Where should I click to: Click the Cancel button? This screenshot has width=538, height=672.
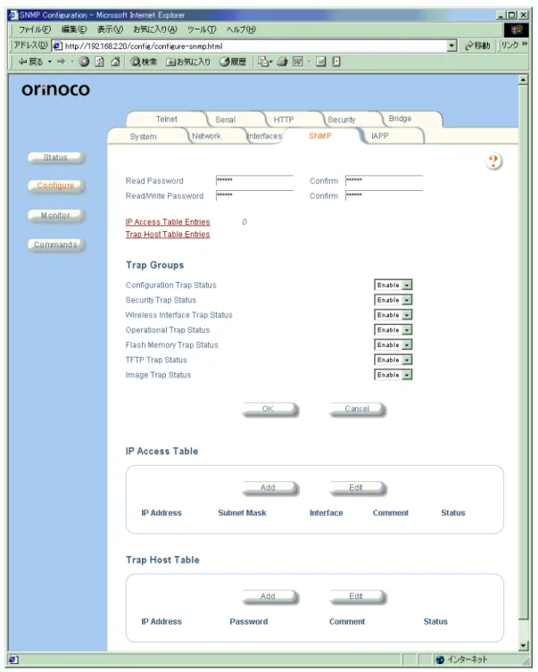[x=357, y=410]
